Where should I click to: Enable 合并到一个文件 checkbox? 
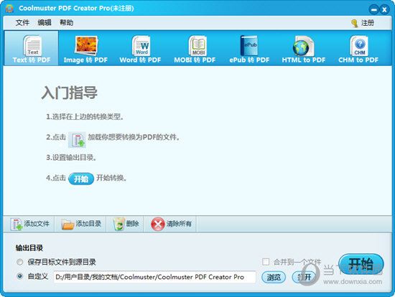[266, 262]
